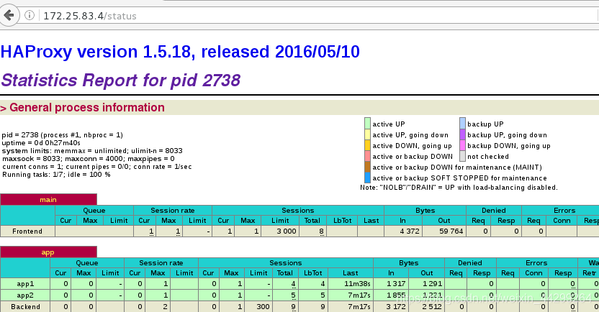Click the 'not checked' grey swatch

tap(462, 156)
